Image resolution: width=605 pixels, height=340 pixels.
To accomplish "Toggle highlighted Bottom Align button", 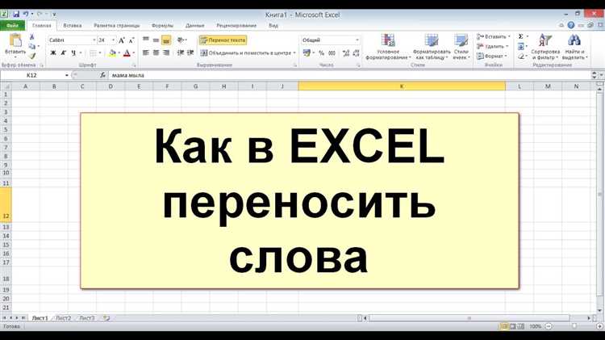I will (x=166, y=40).
